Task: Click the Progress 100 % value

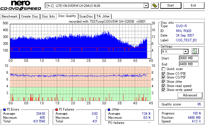Action: [x=197, y=113]
